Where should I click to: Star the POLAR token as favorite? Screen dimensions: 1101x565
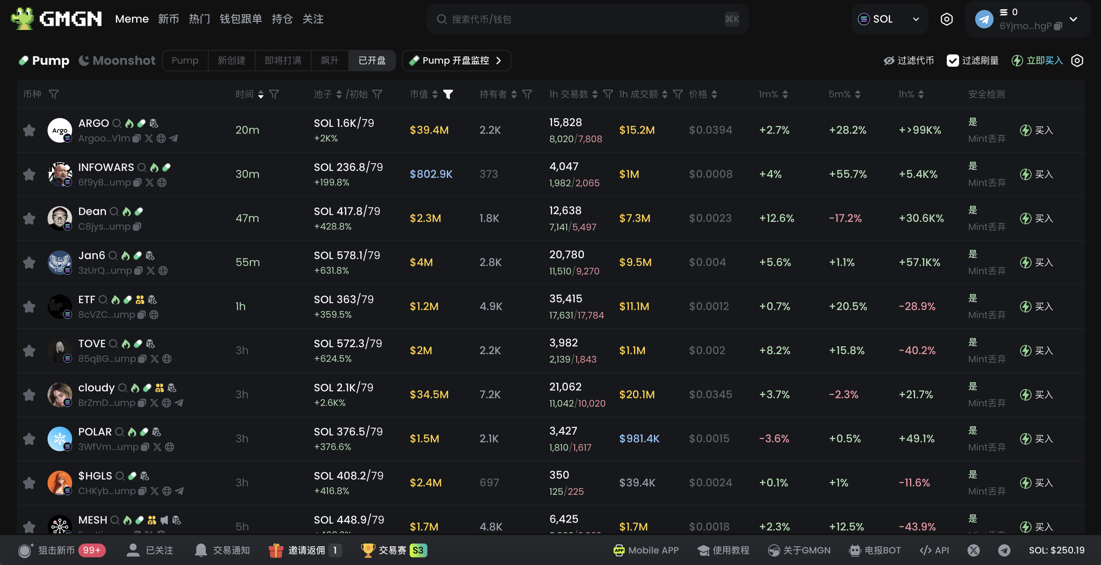click(29, 439)
